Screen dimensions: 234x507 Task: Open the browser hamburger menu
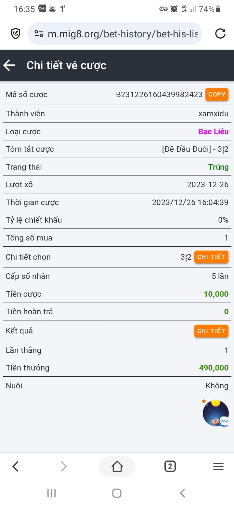coord(218,467)
